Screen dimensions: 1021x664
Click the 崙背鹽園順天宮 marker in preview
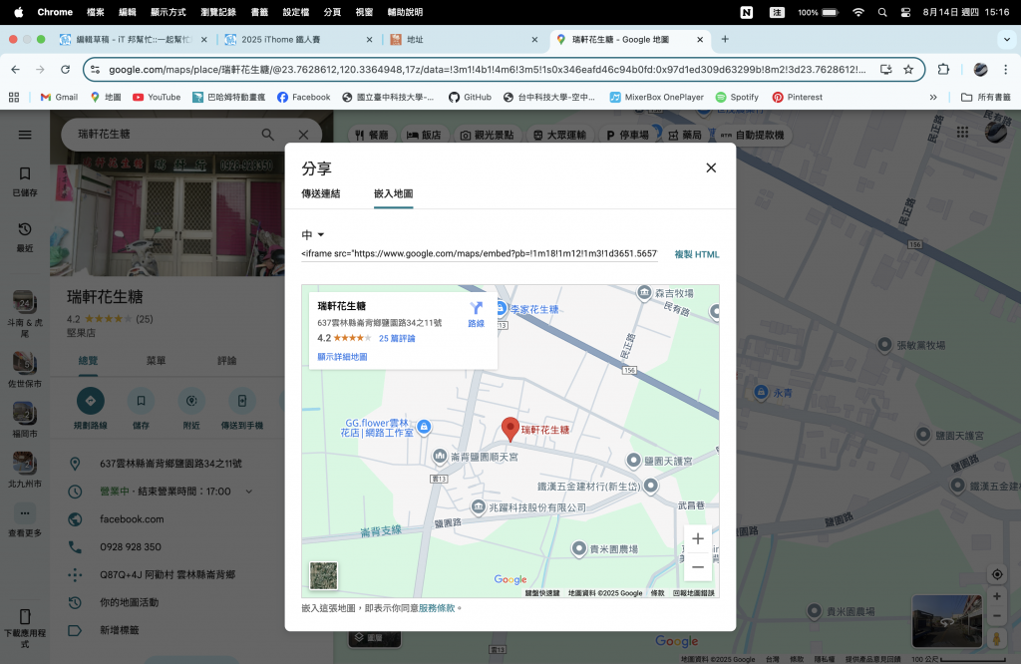[x=440, y=457]
